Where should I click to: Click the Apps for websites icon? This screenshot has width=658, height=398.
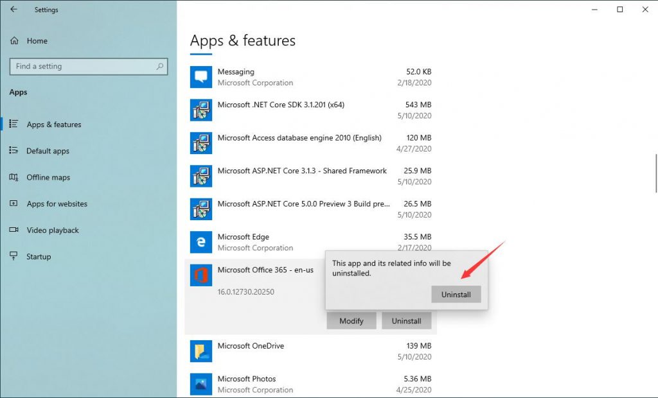(14, 203)
